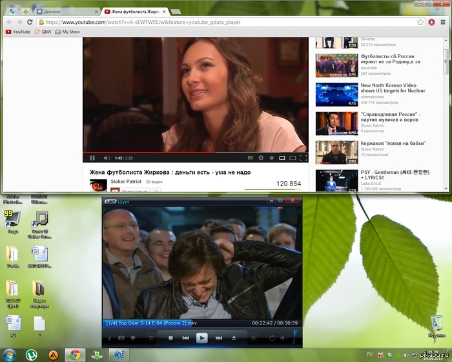452x362 pixels.
Task: Open AIMP from the taskbar
Action: pos(54,355)
